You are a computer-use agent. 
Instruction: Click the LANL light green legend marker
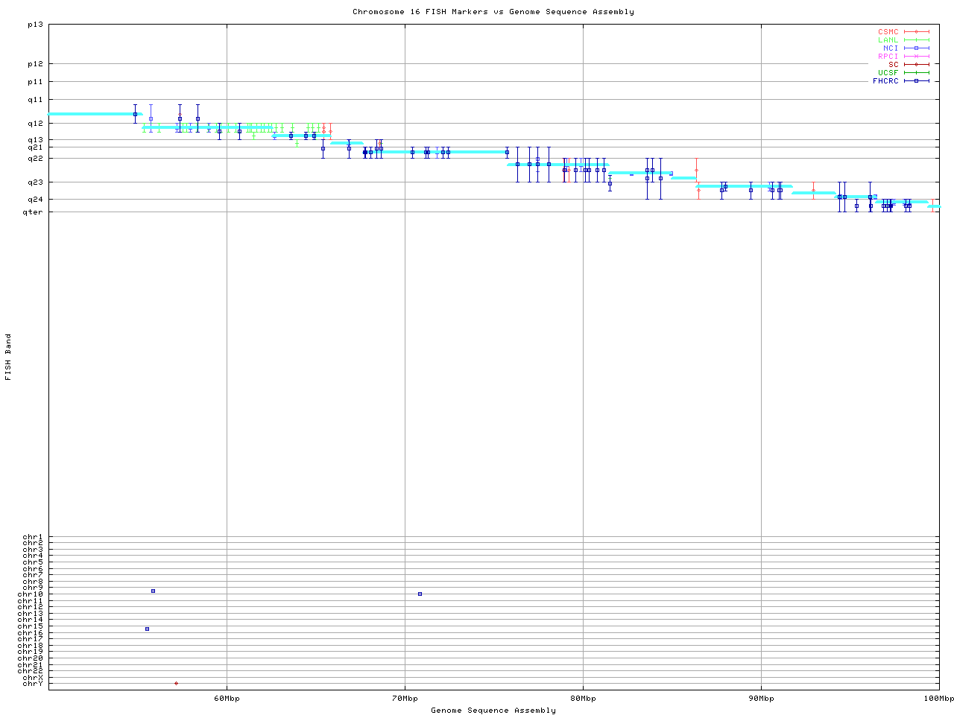pyautogui.click(x=916, y=40)
